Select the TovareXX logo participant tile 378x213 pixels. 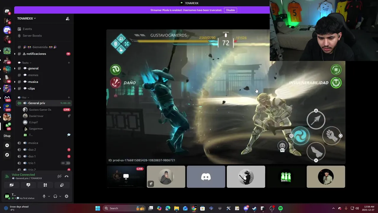pyautogui.click(x=286, y=177)
